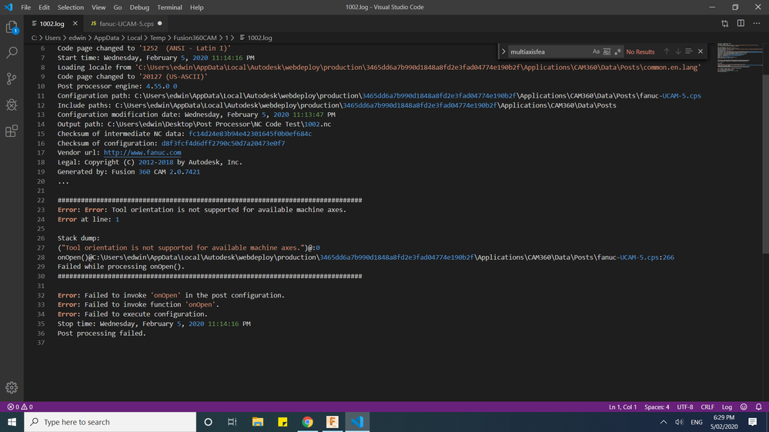
Task: Open Google Chrome from the taskbar
Action: 307,422
